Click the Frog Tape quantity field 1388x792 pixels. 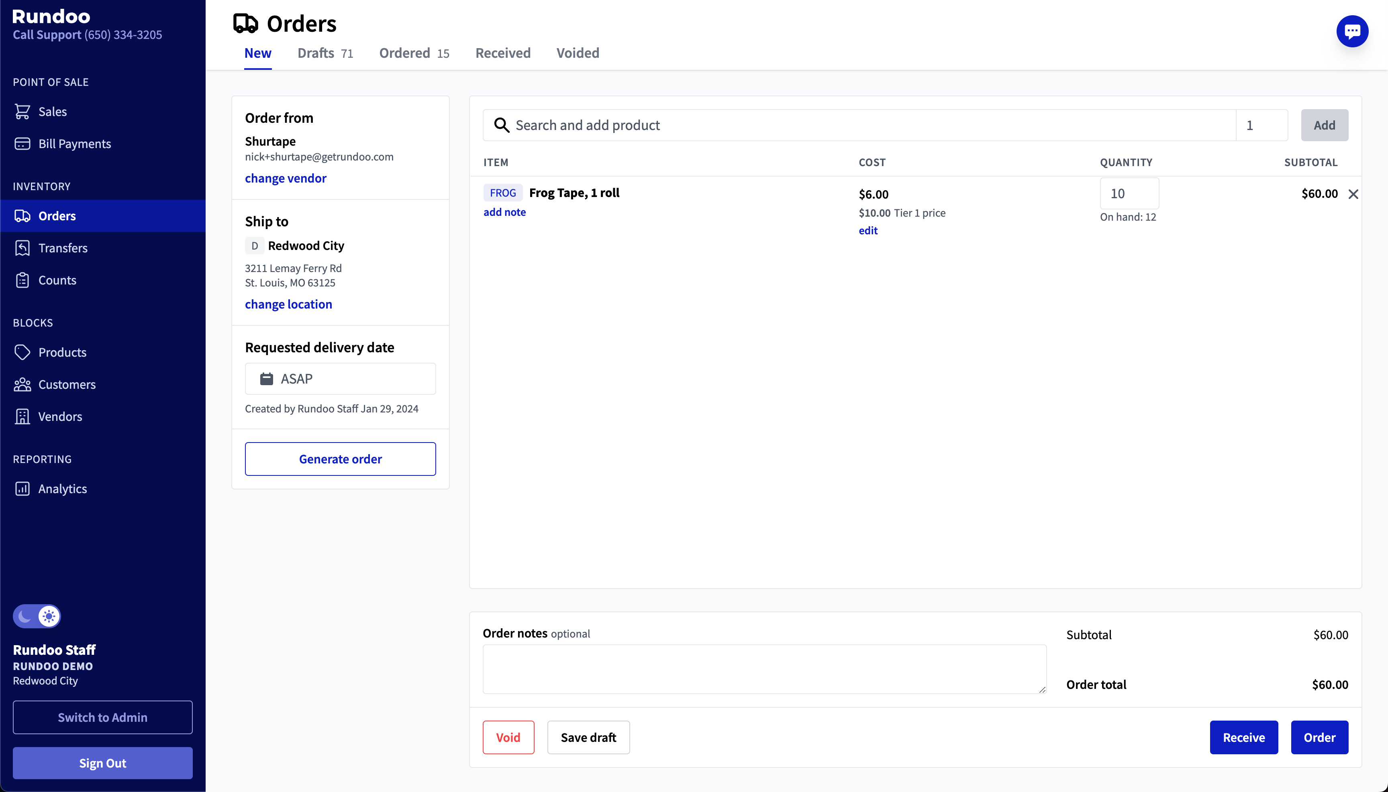pos(1129,194)
